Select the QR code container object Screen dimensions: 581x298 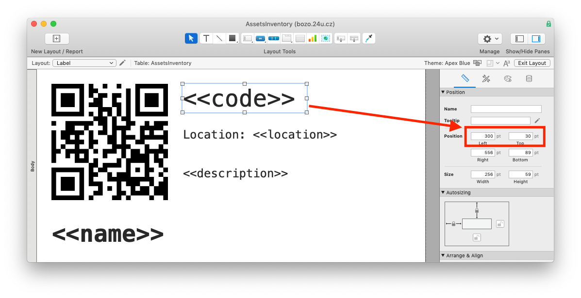pos(110,142)
